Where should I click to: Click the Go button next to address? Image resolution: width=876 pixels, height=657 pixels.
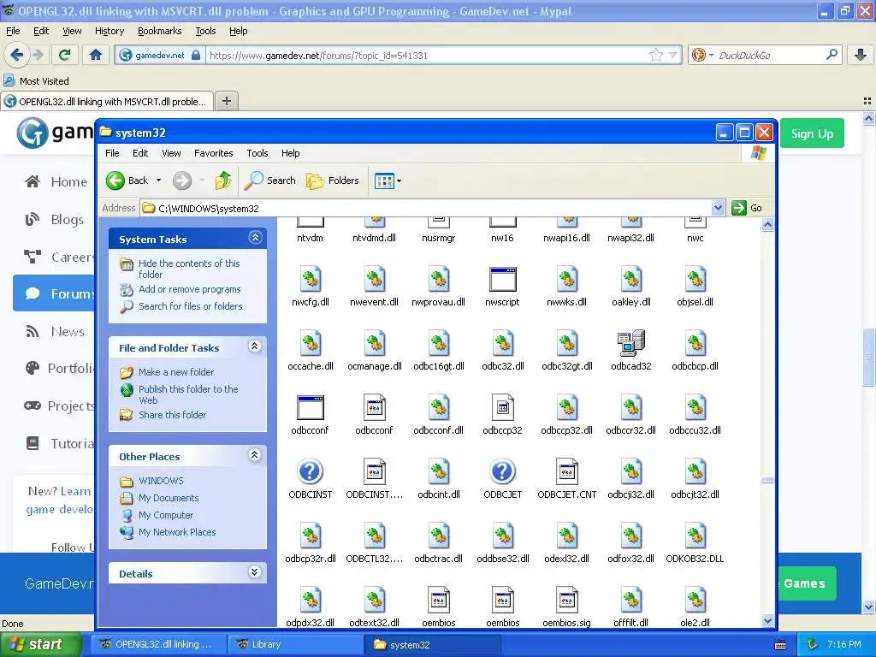747,208
